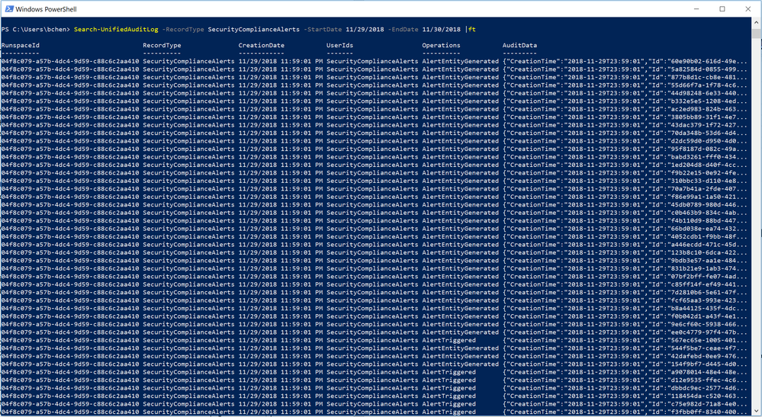This screenshot has height=417, width=762.
Task: Click the RecordType column header
Action: (162, 45)
